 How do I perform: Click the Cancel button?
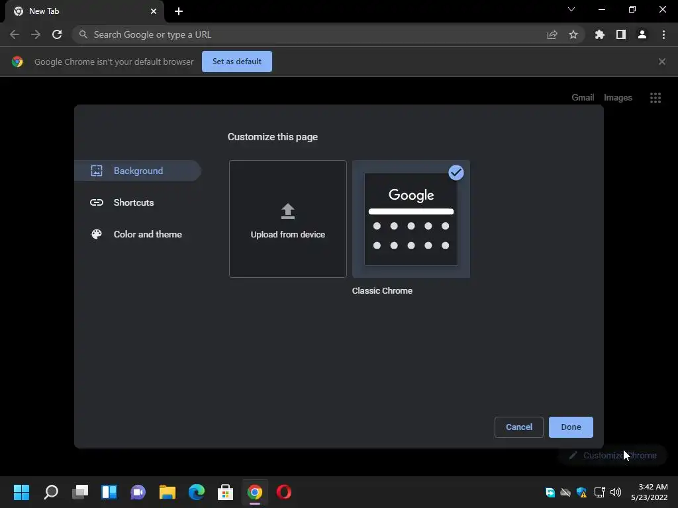pyautogui.click(x=519, y=427)
